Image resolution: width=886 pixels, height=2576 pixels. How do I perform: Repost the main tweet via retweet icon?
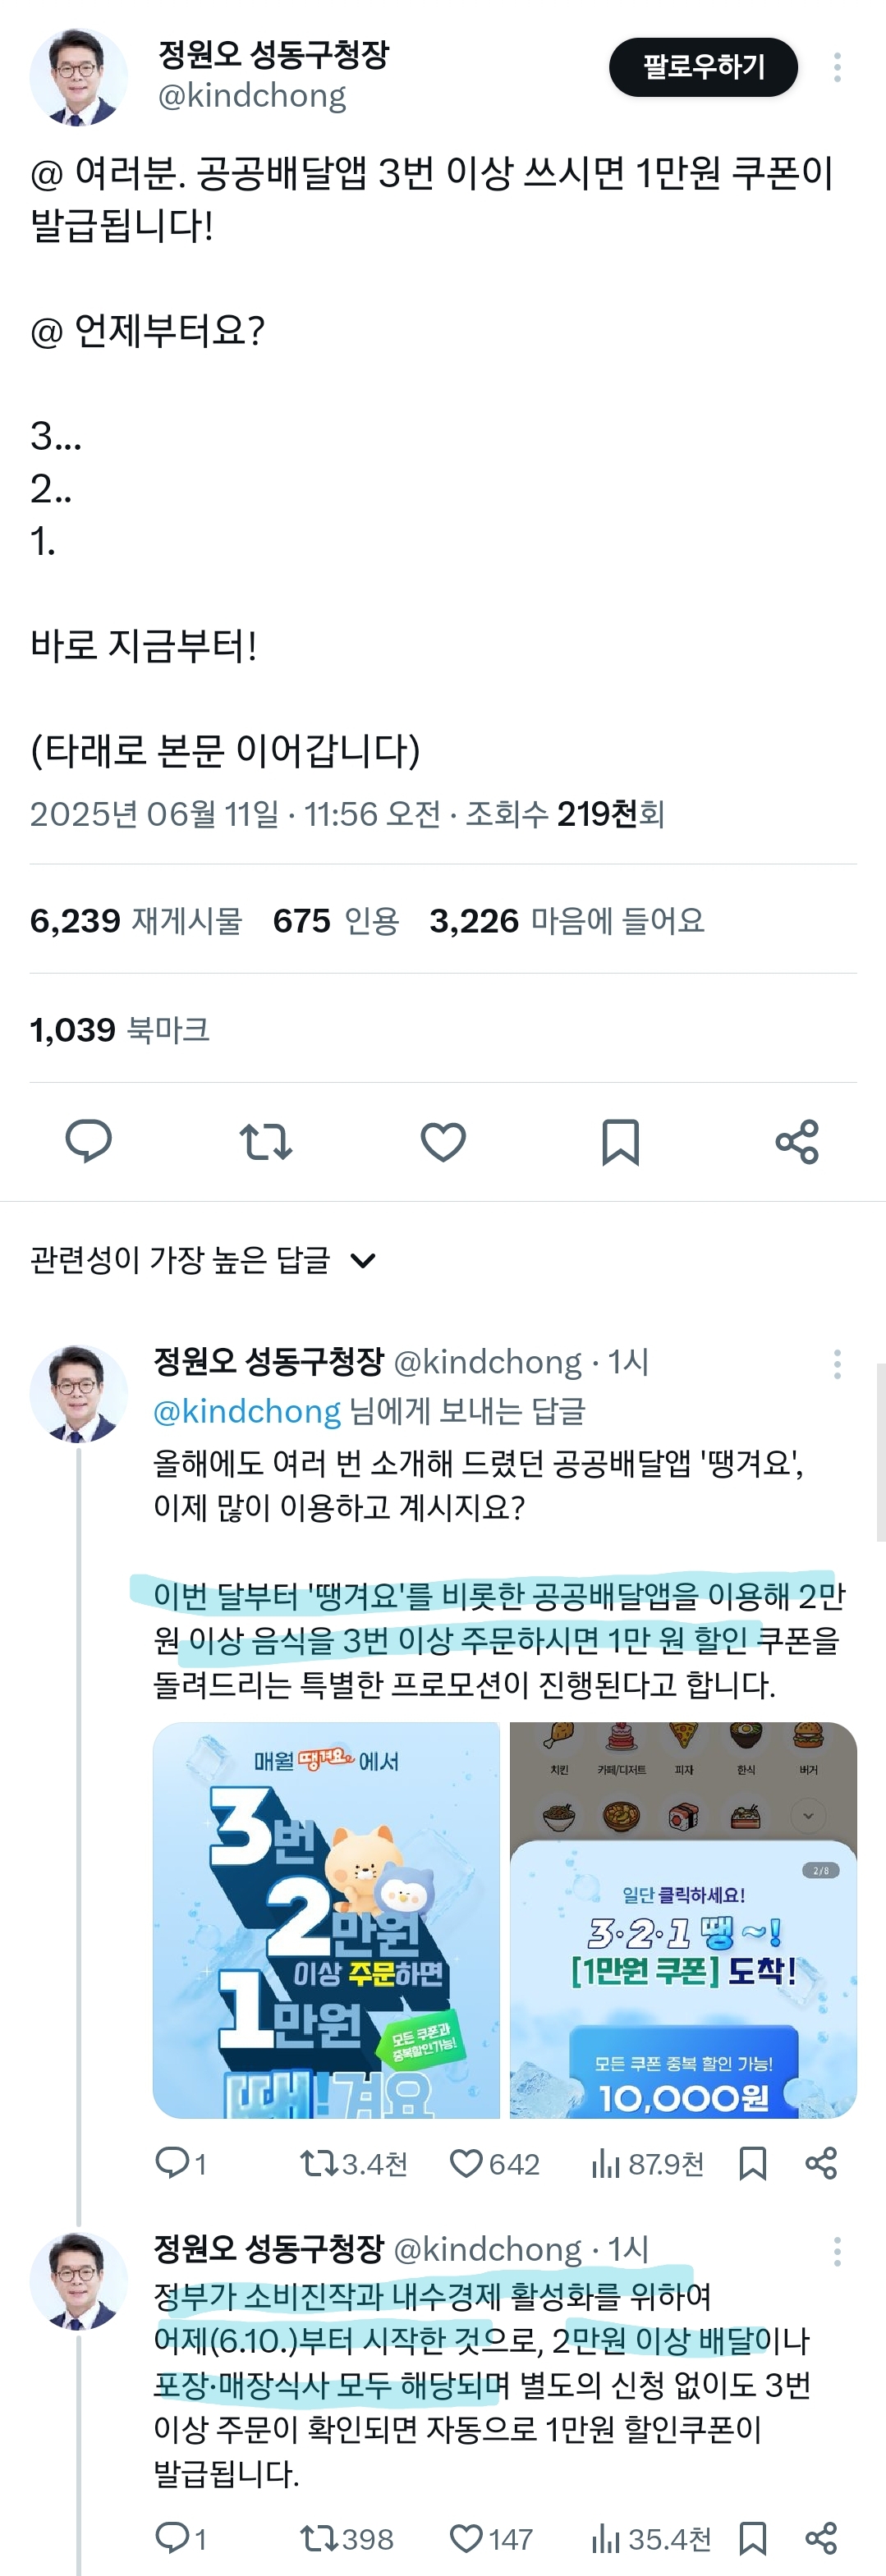[265, 1141]
